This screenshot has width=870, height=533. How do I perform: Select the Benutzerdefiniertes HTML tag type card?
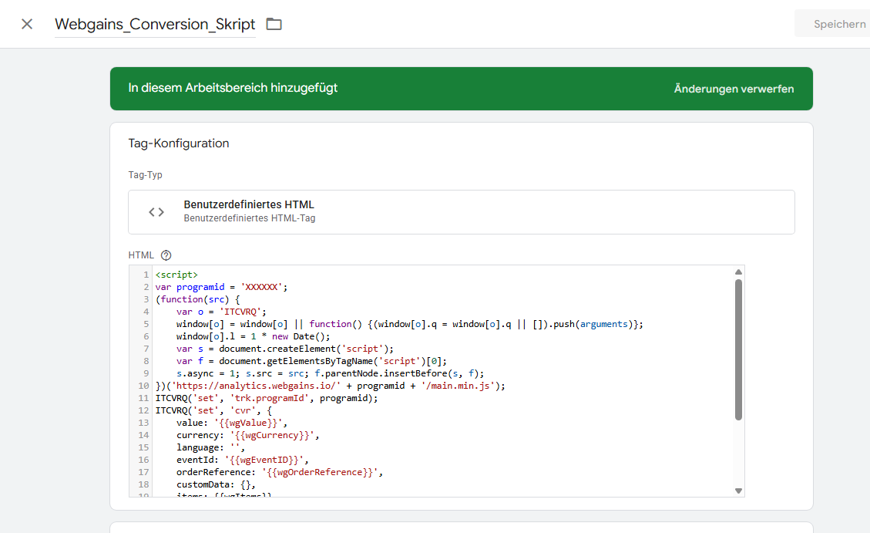[461, 212]
